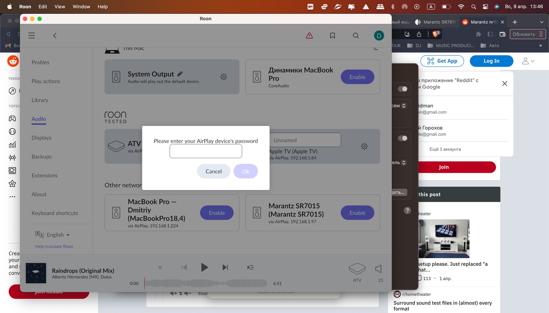Image resolution: width=549 pixels, height=313 pixels.
Task: Skip to next track
Action: tap(225, 267)
